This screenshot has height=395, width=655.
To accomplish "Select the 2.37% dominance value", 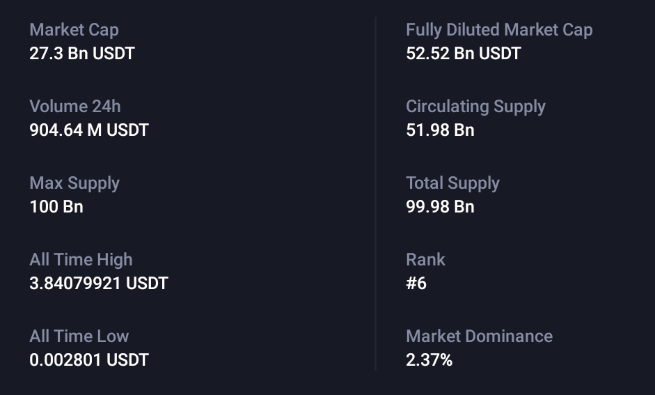I will pos(429,360).
